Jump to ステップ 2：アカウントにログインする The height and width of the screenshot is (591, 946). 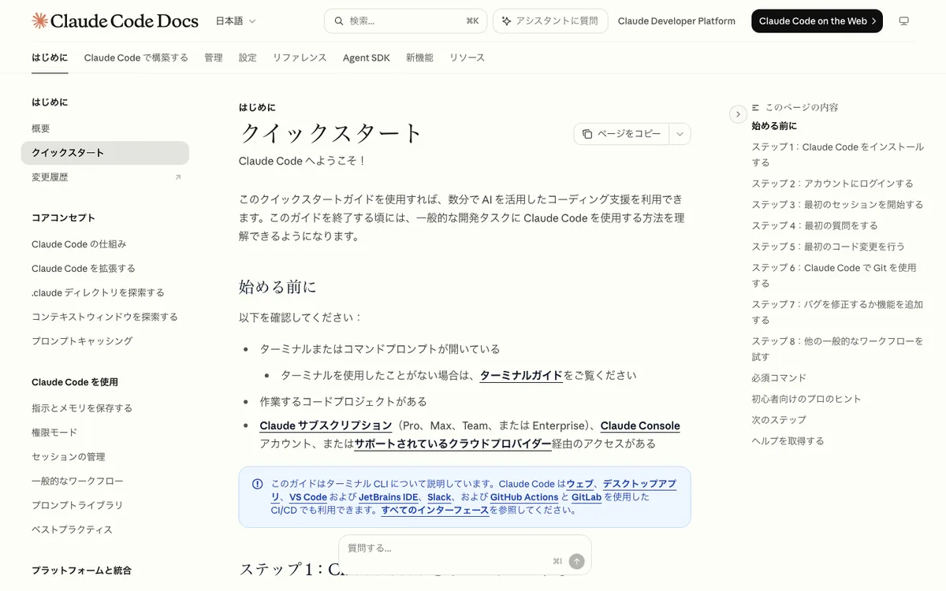point(832,184)
